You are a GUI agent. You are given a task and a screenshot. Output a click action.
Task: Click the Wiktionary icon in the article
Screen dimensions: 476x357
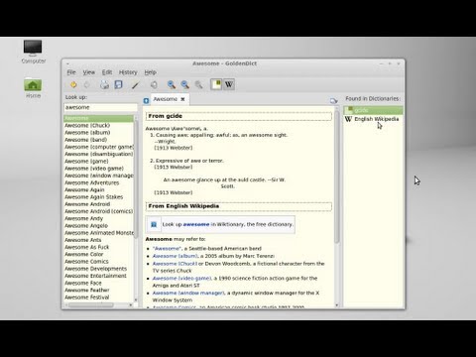coord(154,224)
